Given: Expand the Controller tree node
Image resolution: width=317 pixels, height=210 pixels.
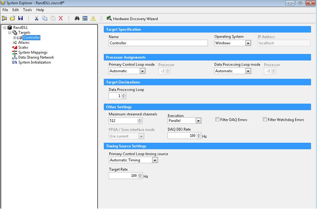Looking at the screenshot, I should pyautogui.click(x=15, y=38).
